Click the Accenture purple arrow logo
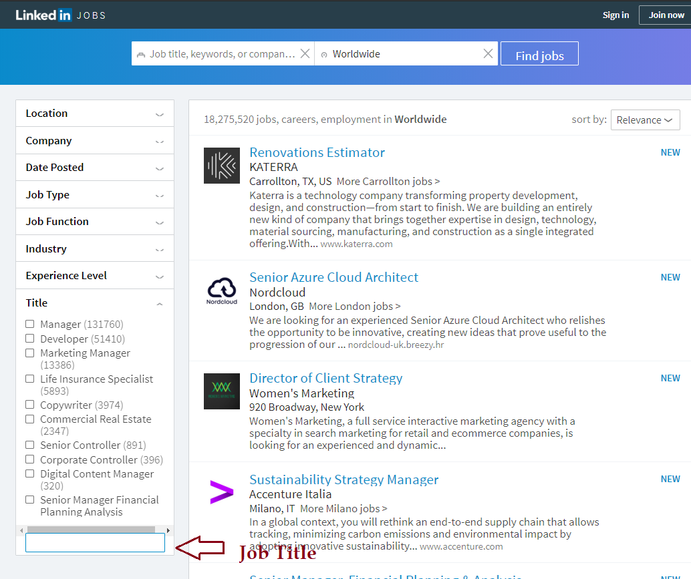691x579 pixels. (221, 493)
